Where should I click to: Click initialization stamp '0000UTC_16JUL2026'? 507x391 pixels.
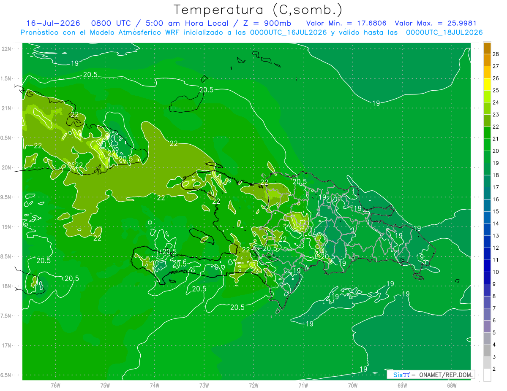coord(289,32)
